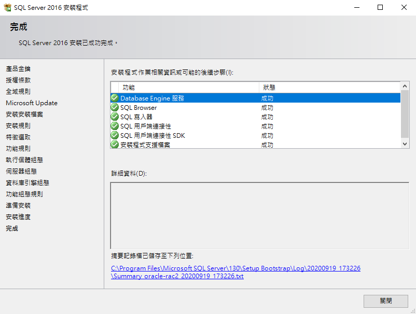Click the SQL Server setup title bar icon
Image resolution: width=416 pixels, height=314 pixels.
coord(7,7)
